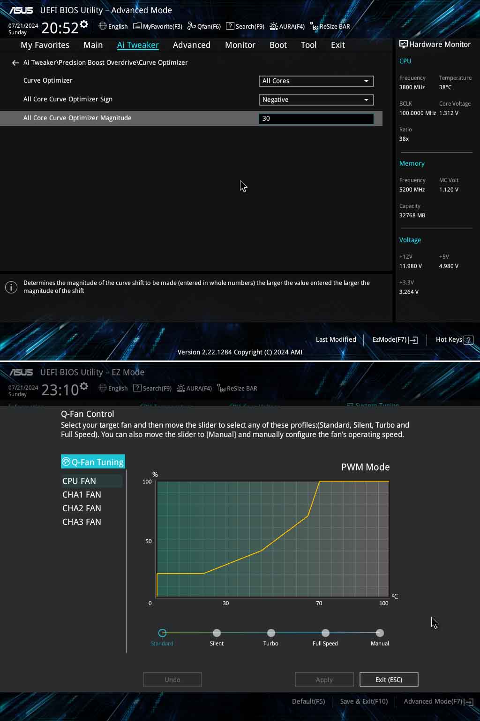Image resolution: width=480 pixels, height=721 pixels.
Task: Click Save & Exit(F10)
Action: (364, 701)
